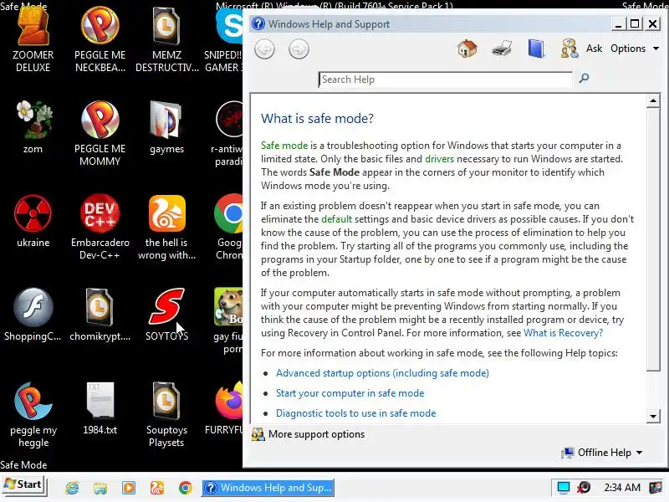Print the current help topic
The image size is (669, 502).
(x=502, y=49)
